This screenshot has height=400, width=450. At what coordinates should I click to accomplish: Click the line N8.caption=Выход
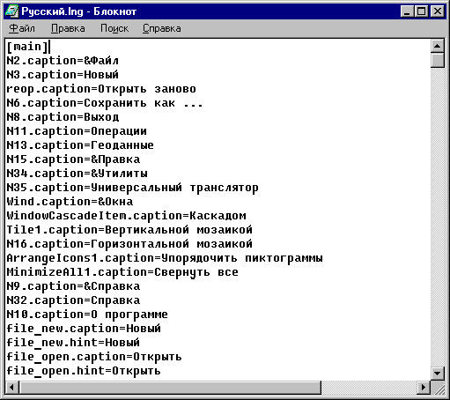click(x=63, y=117)
